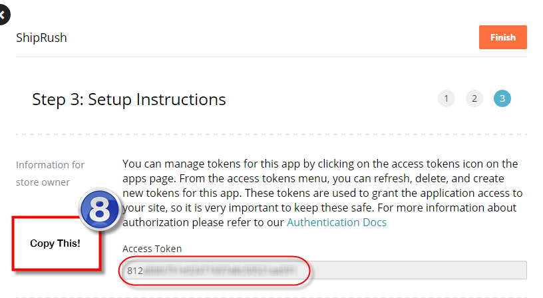Click the ShipRush app title

click(x=41, y=38)
